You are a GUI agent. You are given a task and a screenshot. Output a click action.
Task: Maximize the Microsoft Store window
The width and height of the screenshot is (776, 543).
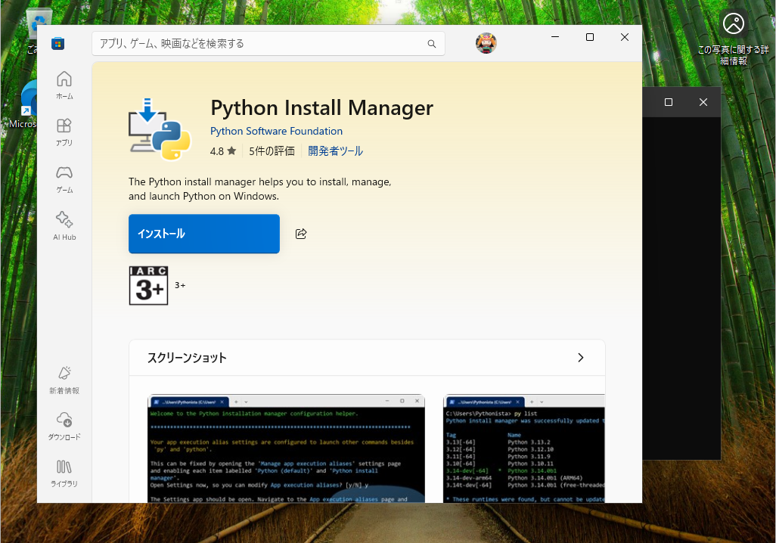pyautogui.click(x=590, y=37)
